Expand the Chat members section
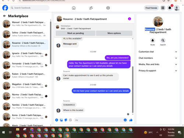Viewport: 184px width, 138px height. click(158, 58)
